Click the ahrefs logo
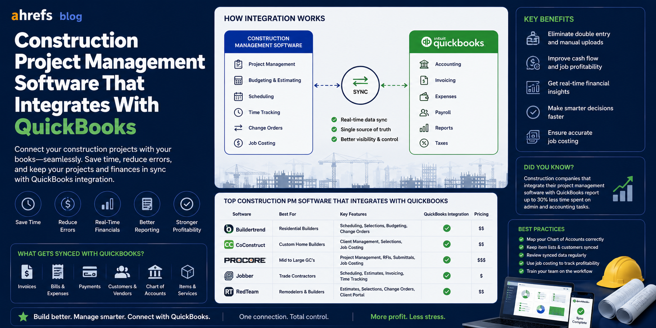Image resolution: width=656 pixels, height=328 pixels. 32,16
